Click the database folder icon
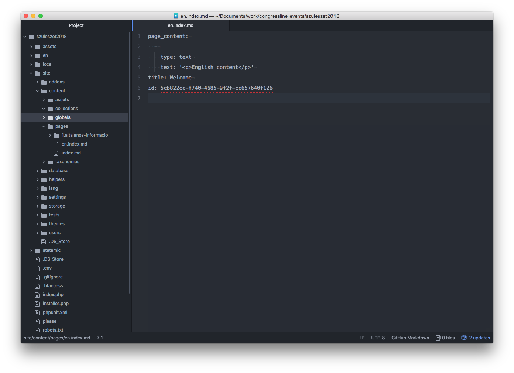 tap(44, 171)
